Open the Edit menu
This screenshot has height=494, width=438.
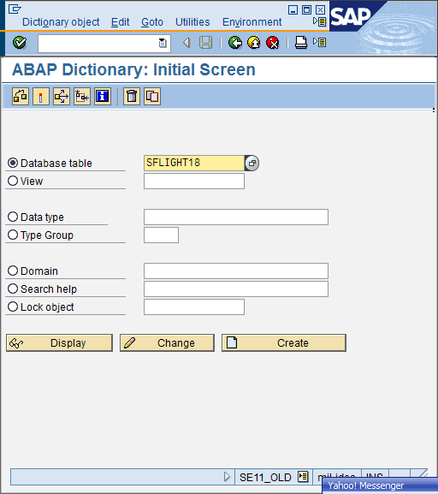click(121, 22)
